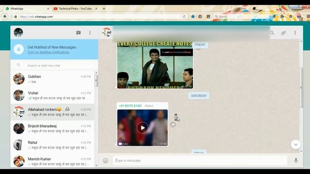Screen dimensions: 310x174
Task: Open the Brijesh bharadwaj chat
Action: 53,129
